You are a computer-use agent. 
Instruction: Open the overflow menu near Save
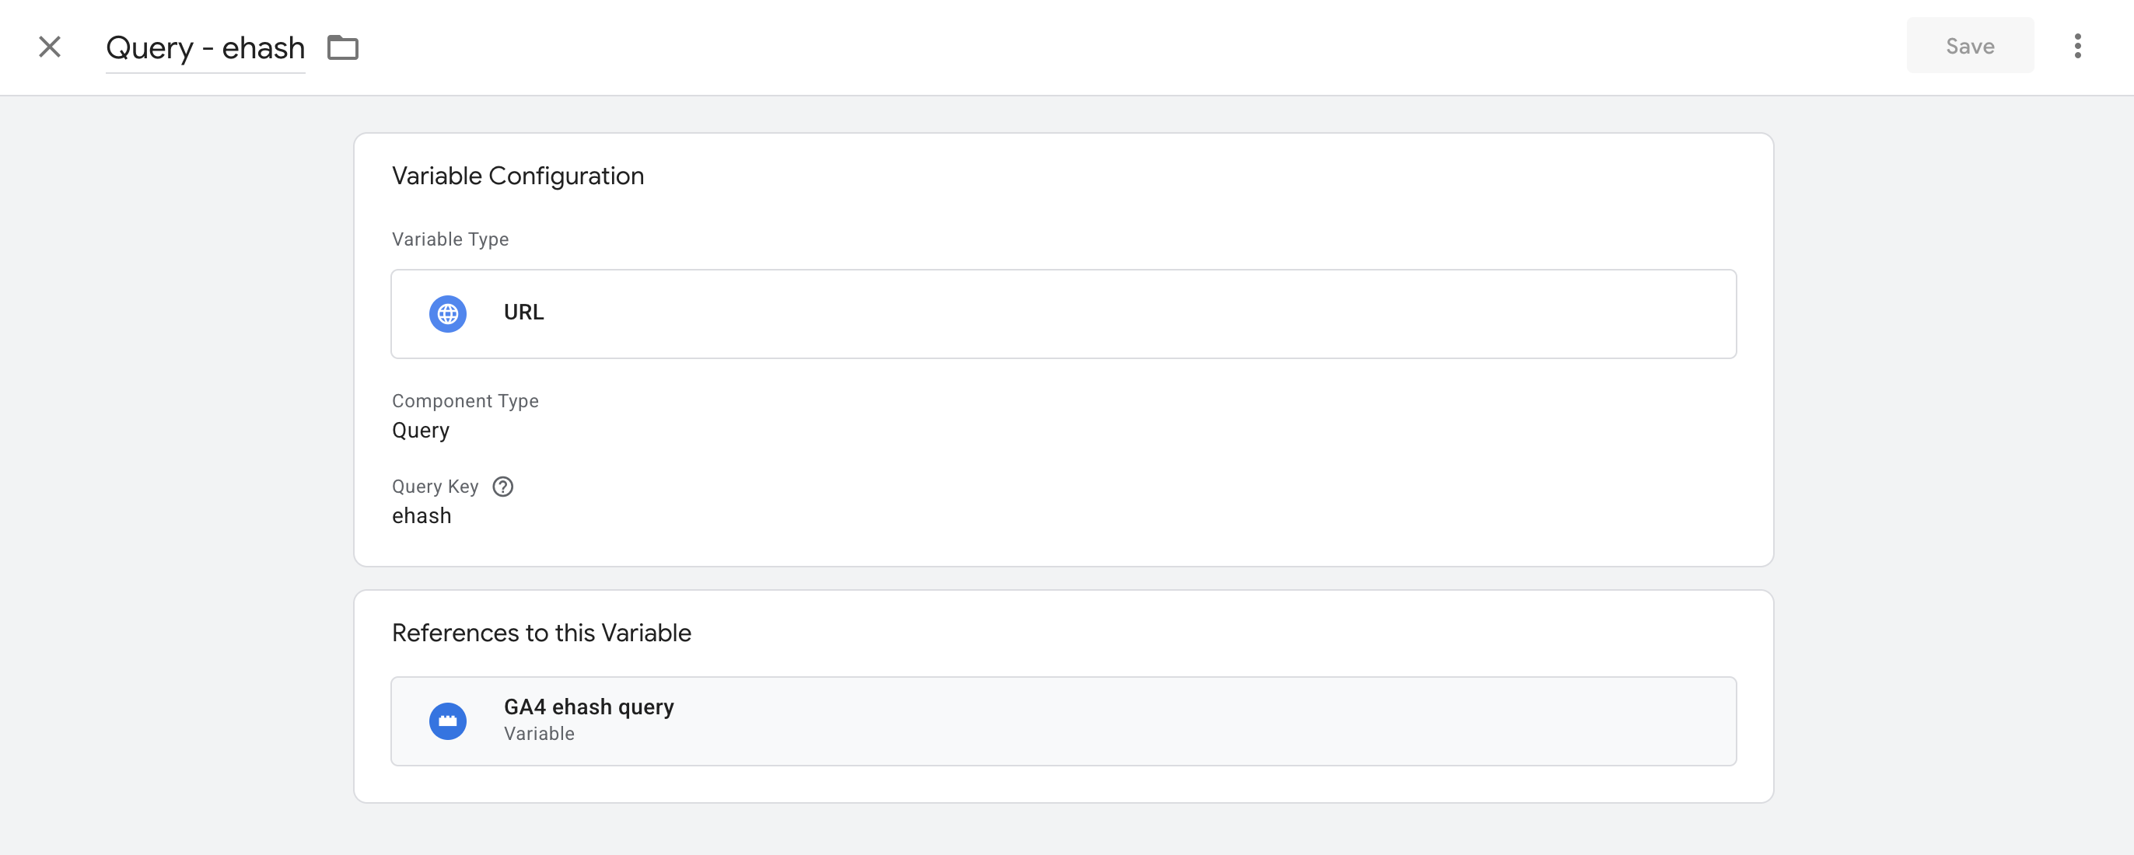[x=2078, y=47]
